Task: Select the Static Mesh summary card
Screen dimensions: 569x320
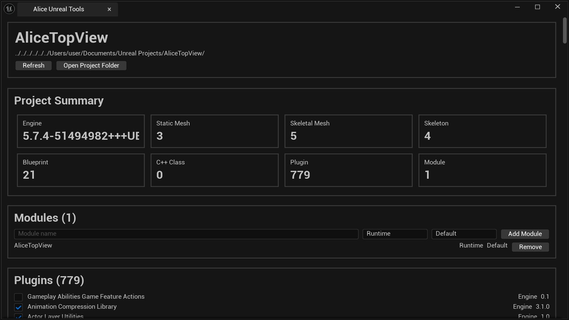Action: (x=215, y=131)
